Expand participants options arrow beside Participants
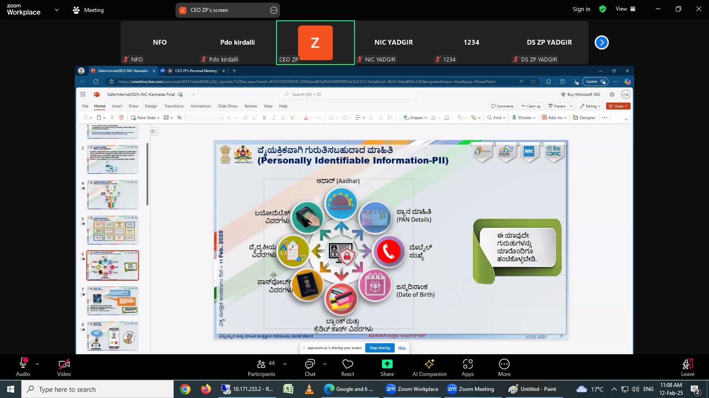 click(x=284, y=364)
